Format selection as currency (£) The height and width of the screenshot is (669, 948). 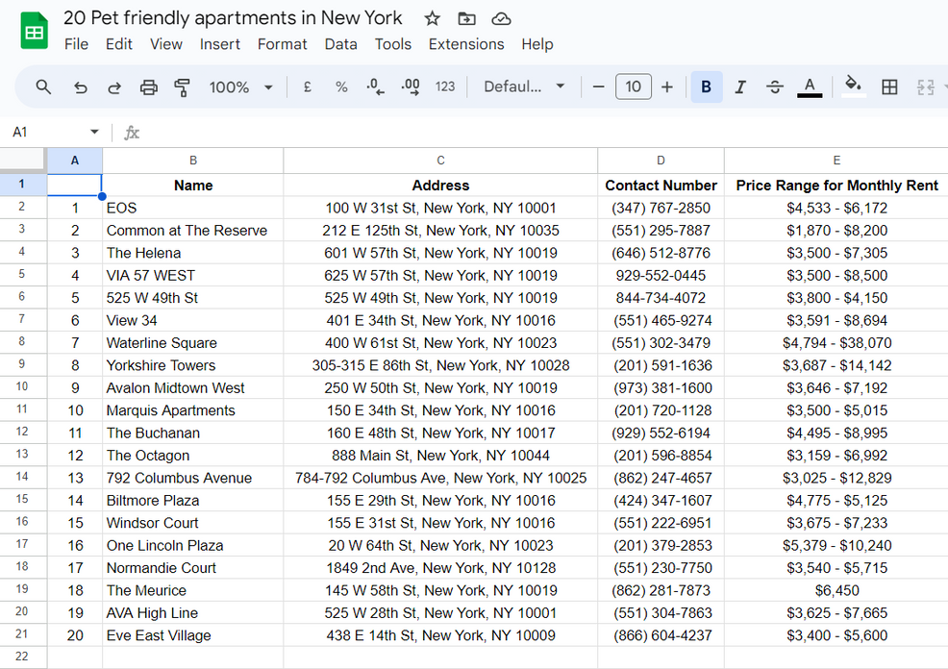[307, 87]
